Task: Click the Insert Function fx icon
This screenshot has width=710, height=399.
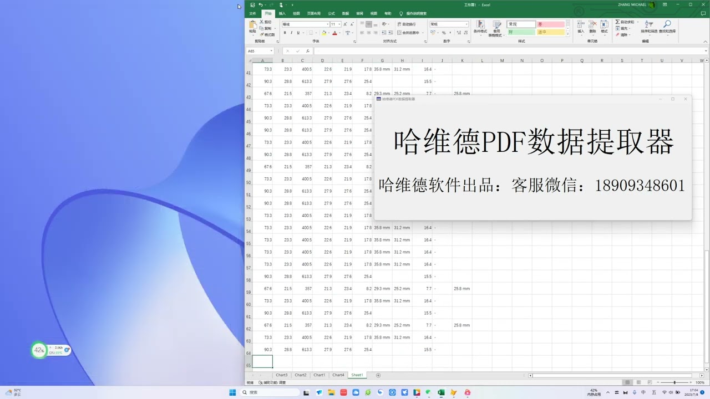Action: 308,51
